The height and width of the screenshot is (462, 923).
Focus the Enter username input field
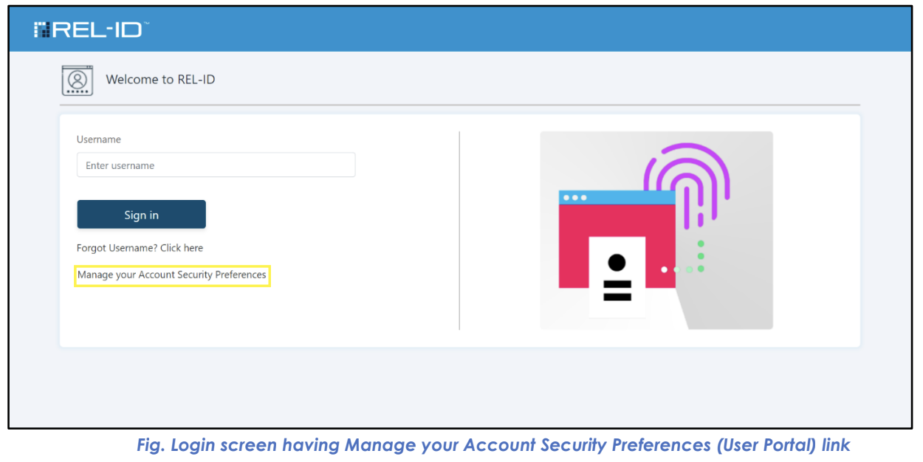coord(216,165)
